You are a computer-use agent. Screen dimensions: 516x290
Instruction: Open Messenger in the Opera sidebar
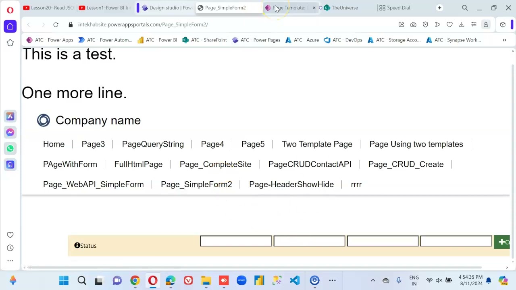[10, 133]
